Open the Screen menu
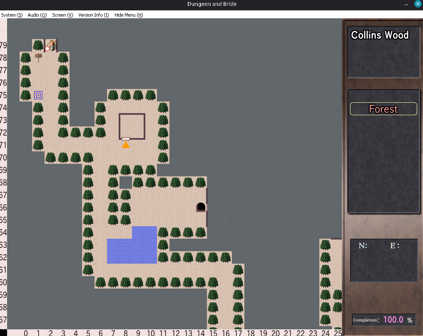423x336 pixels. tap(62, 15)
